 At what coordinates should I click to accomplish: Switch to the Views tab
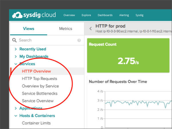29,29
